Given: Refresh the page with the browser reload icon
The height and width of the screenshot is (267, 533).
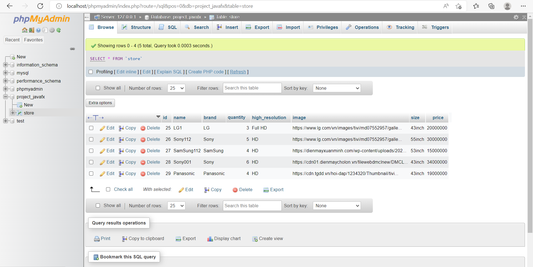Looking at the screenshot, I should point(40,6).
